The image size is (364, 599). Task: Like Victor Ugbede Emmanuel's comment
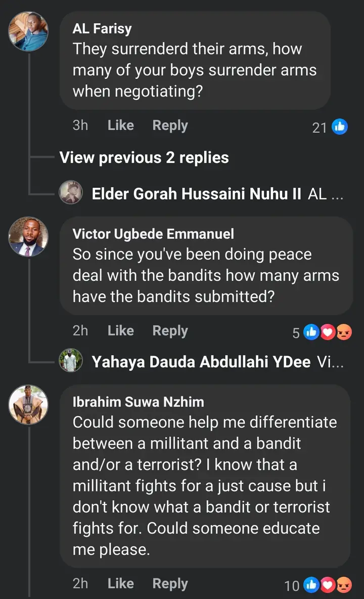pos(120,331)
